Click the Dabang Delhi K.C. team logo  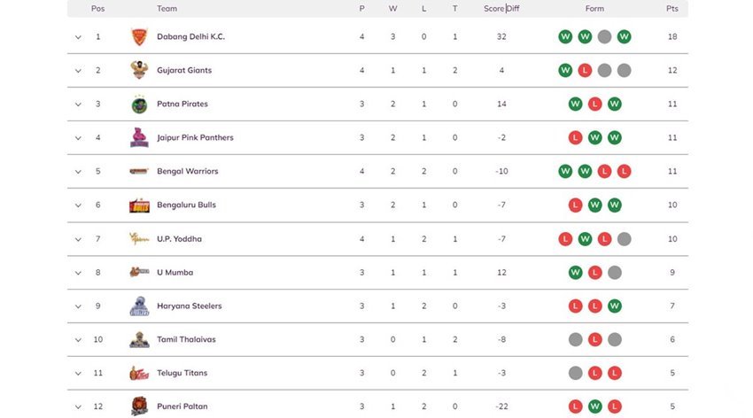pos(139,37)
